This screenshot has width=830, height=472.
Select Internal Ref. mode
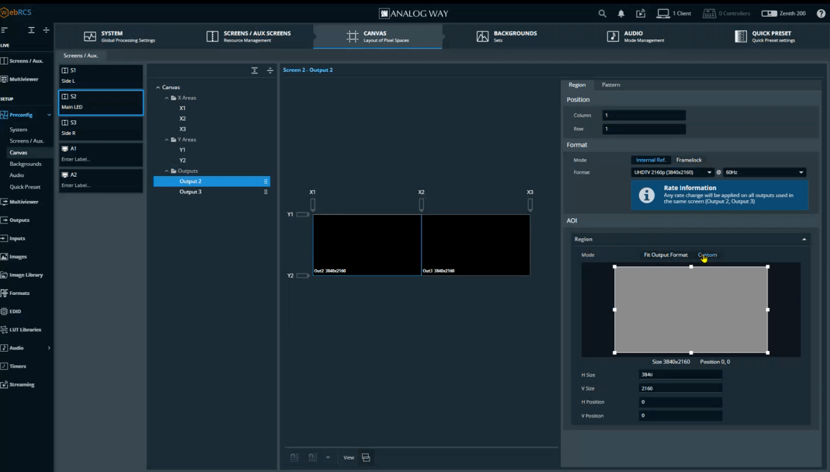(x=650, y=160)
